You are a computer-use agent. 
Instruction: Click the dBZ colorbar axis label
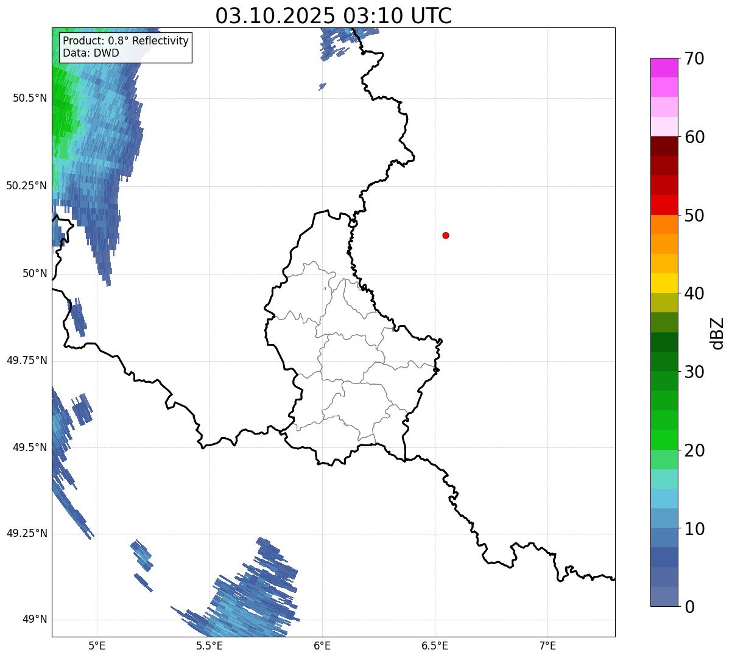coord(717,333)
